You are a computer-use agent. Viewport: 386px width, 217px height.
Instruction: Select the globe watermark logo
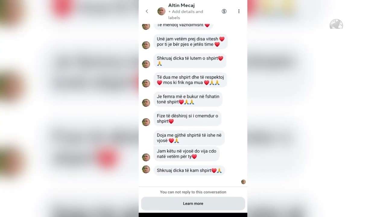pos(336,24)
